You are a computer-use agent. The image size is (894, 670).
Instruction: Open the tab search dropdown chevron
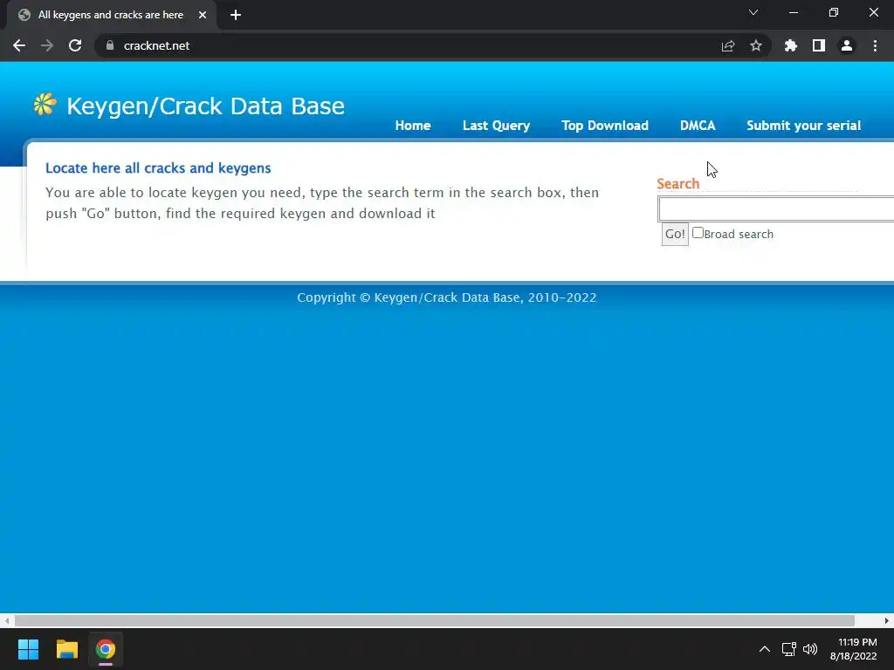[753, 12]
